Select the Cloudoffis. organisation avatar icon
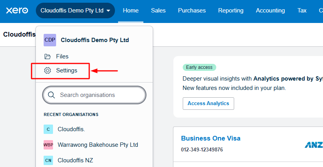Screen dimensions: 323x167 48,129
